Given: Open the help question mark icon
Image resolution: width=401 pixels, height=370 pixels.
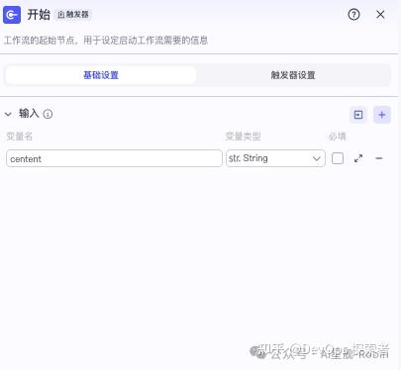Looking at the screenshot, I should pyautogui.click(x=353, y=15).
